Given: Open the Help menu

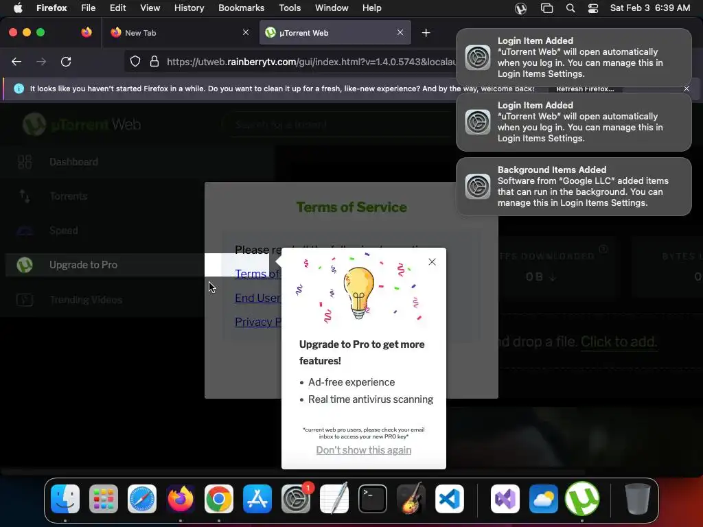Looking at the screenshot, I should click(x=371, y=8).
